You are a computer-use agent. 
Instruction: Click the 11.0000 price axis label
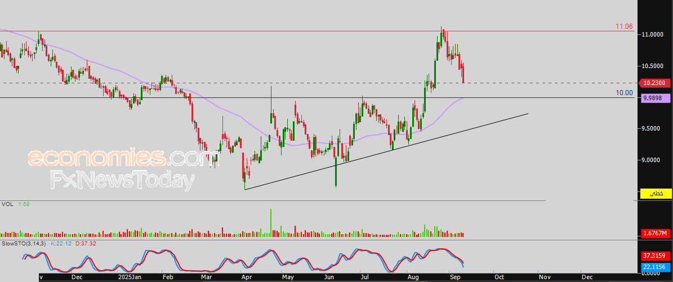point(653,34)
